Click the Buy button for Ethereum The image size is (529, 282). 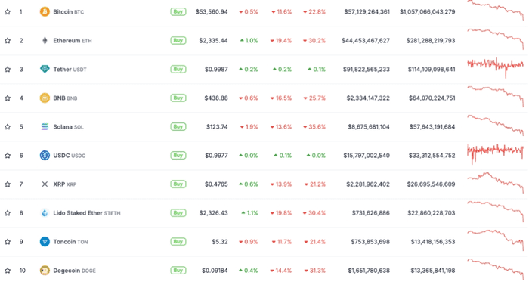178,41
